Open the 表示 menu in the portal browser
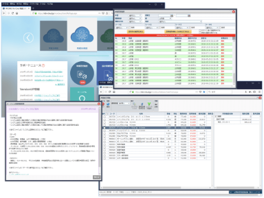 (19, 4)
